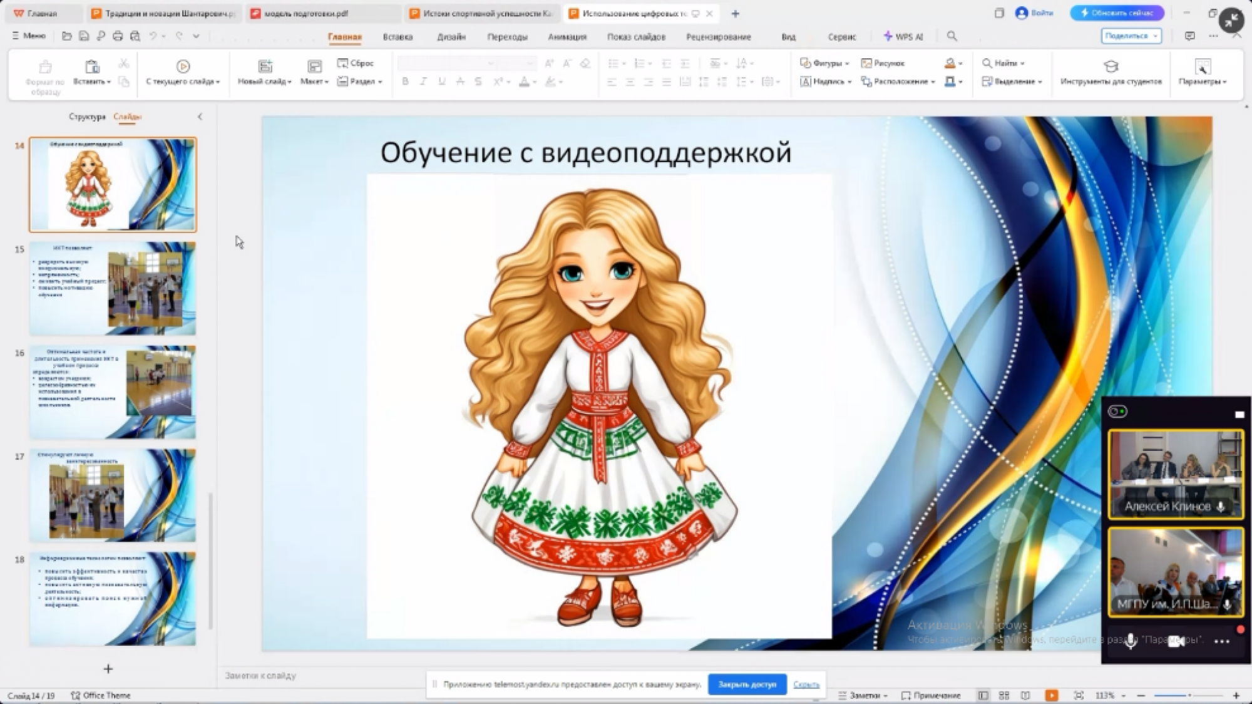Click the search magnifier in the ribbon
This screenshot has width=1252, height=704.
tap(952, 36)
